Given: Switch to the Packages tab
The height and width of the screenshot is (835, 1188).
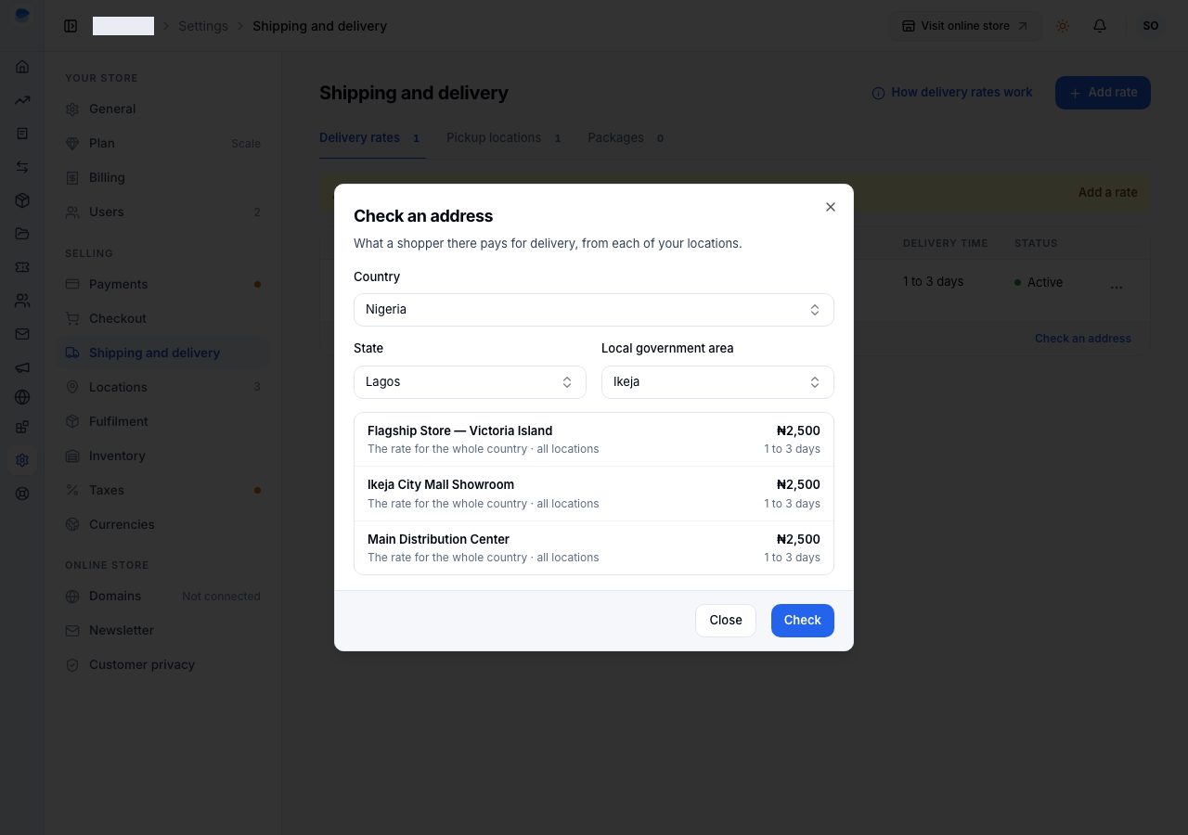Looking at the screenshot, I should coord(626,138).
